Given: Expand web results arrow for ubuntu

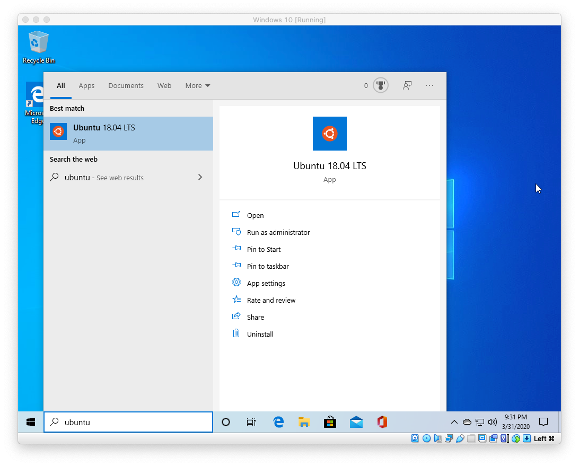Looking at the screenshot, I should (200, 177).
